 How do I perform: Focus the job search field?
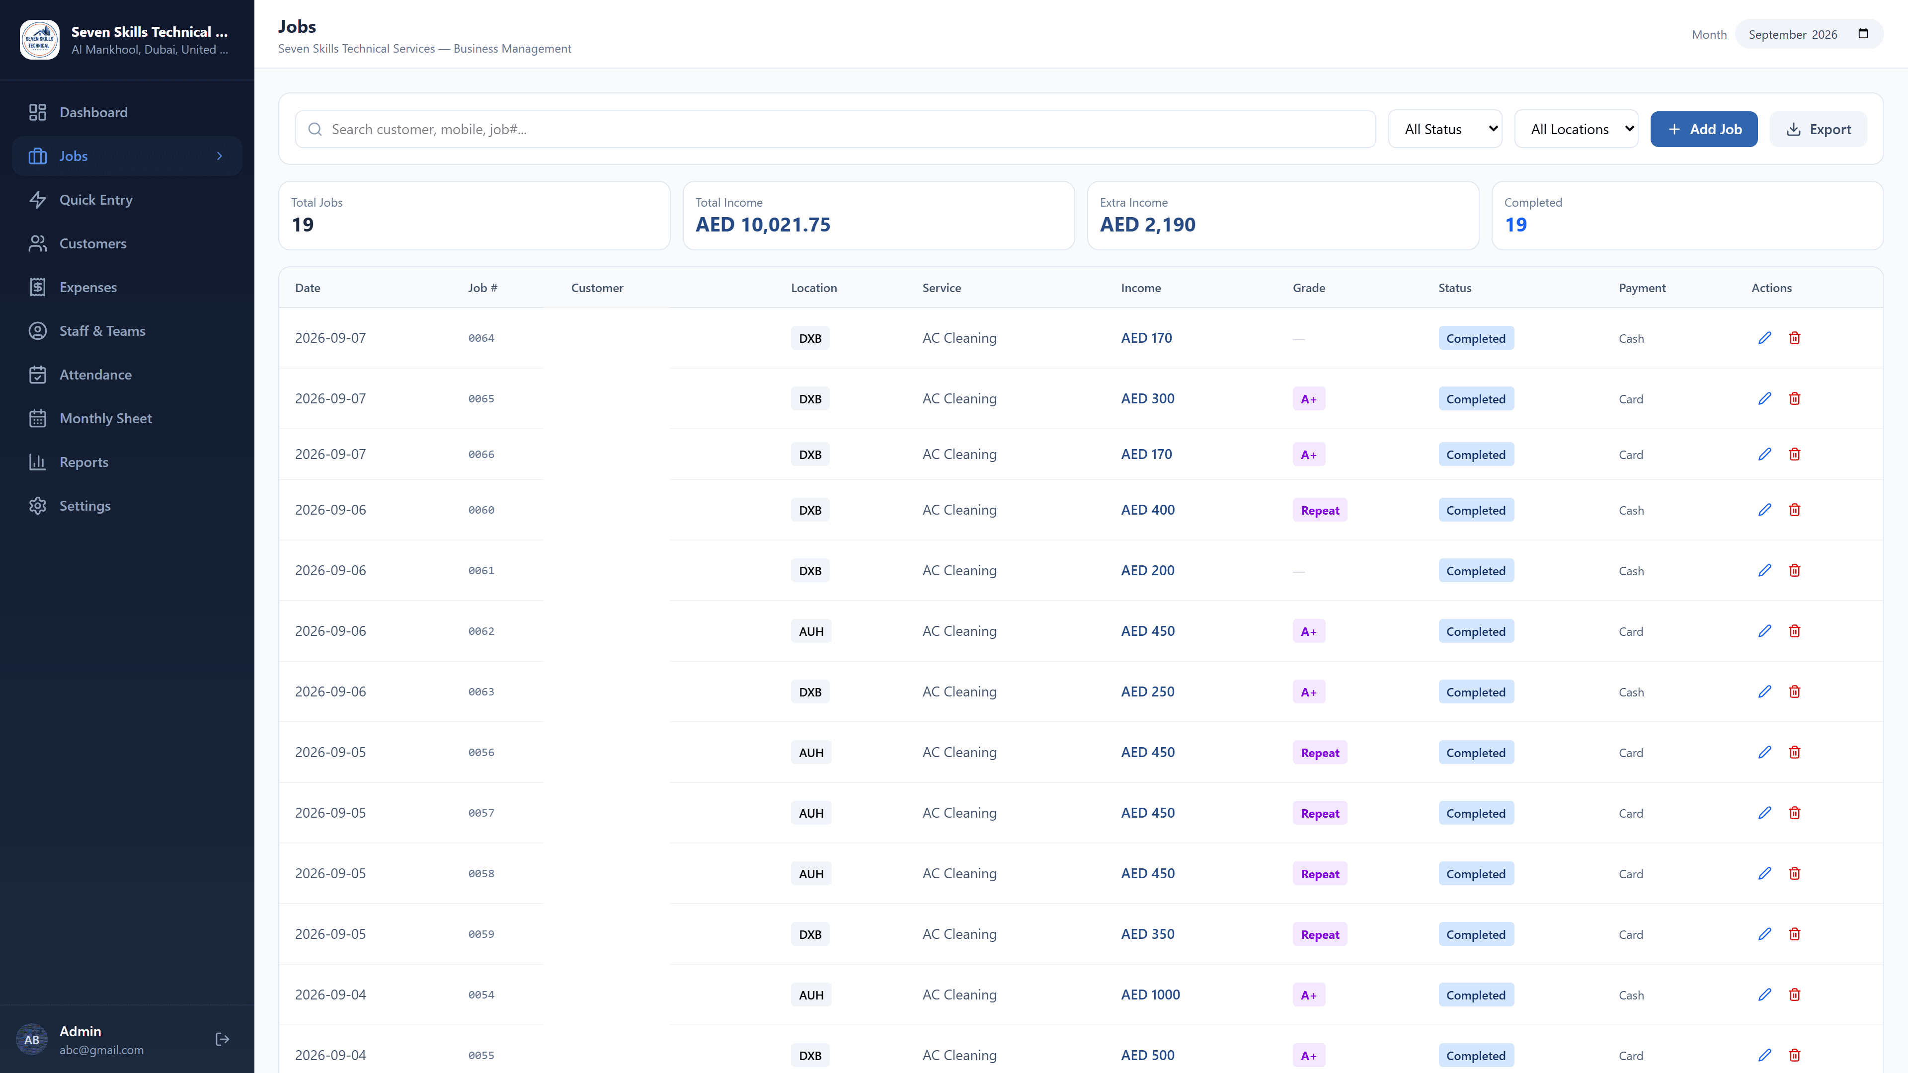[x=835, y=130]
